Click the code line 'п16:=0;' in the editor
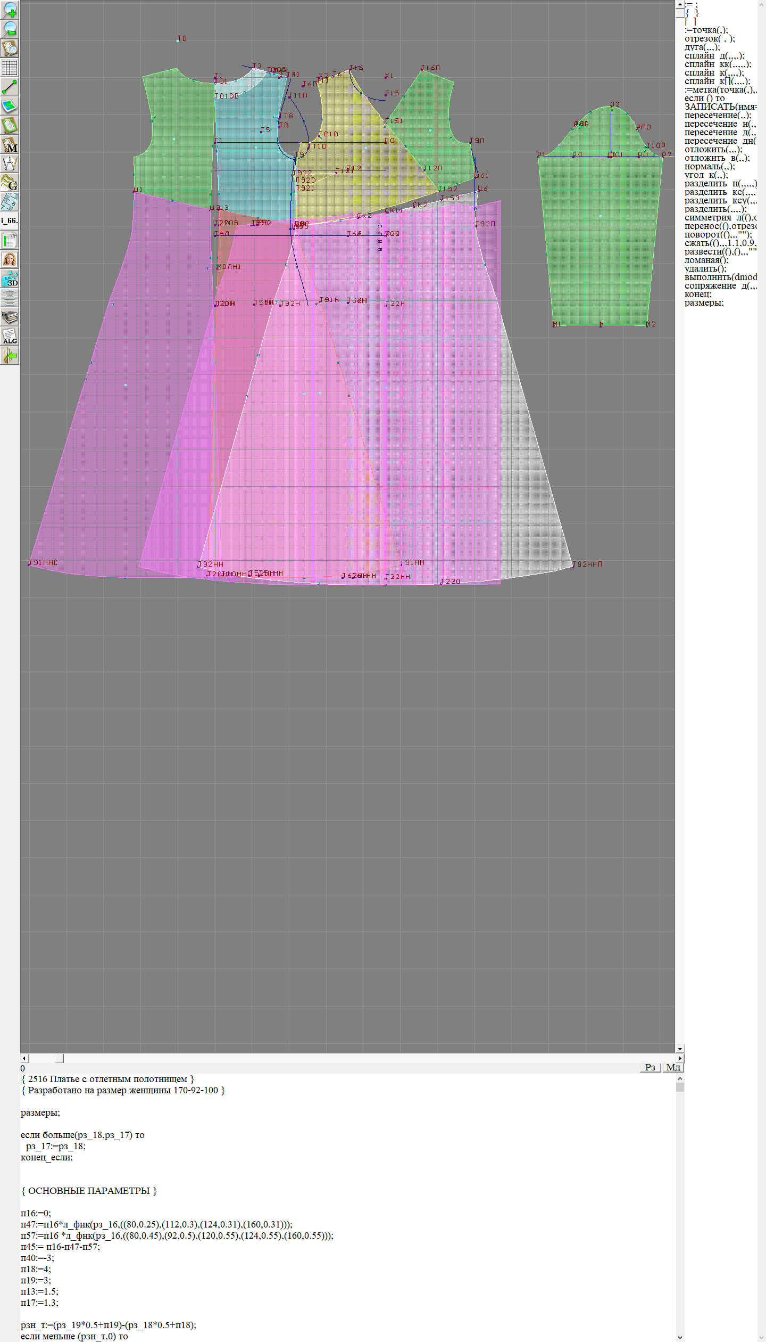The height and width of the screenshot is (1342, 766). pos(36,1213)
